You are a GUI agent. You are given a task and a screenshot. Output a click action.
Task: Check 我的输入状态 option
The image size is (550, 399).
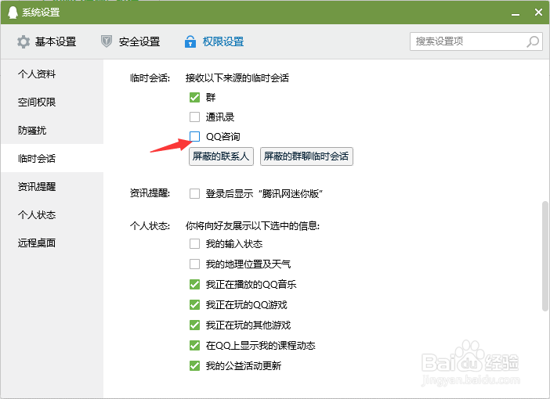[x=194, y=243]
